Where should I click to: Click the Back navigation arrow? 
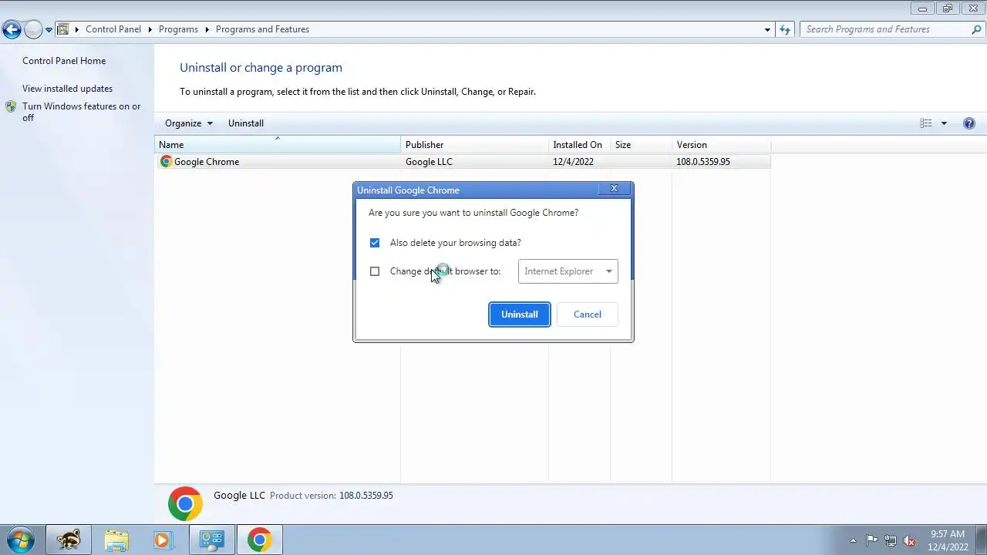[x=12, y=30]
